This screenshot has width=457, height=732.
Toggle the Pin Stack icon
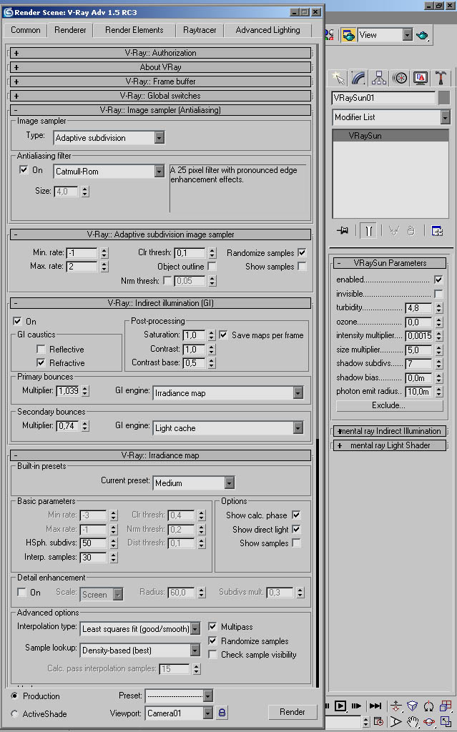coord(343,231)
